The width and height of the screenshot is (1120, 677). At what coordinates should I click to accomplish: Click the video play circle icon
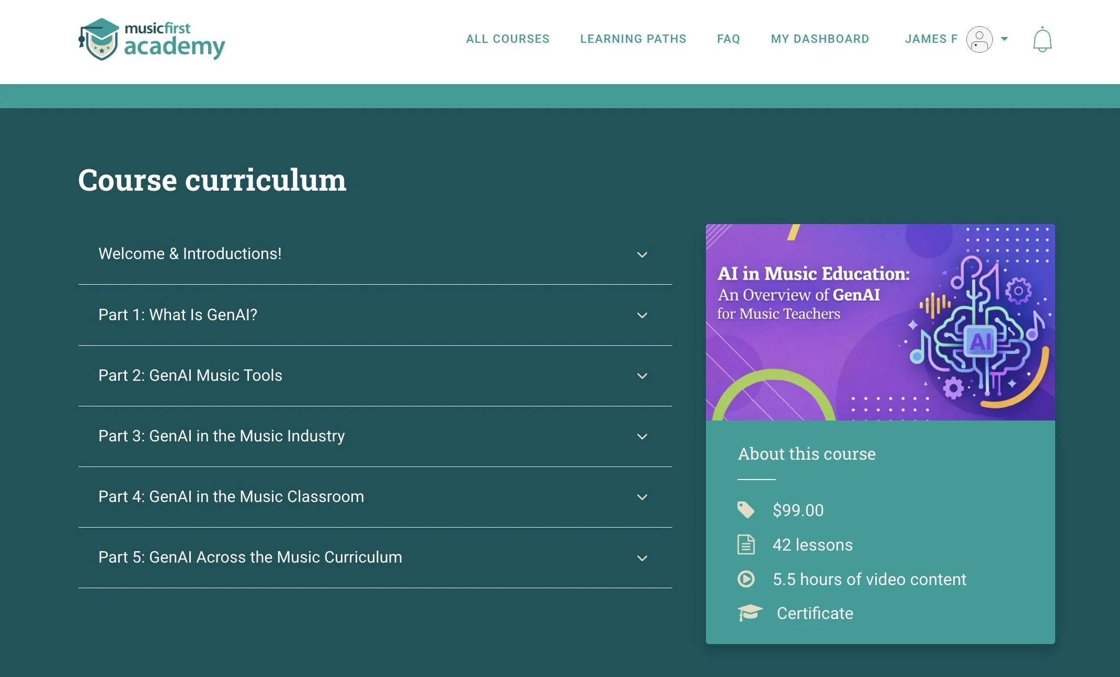746,579
